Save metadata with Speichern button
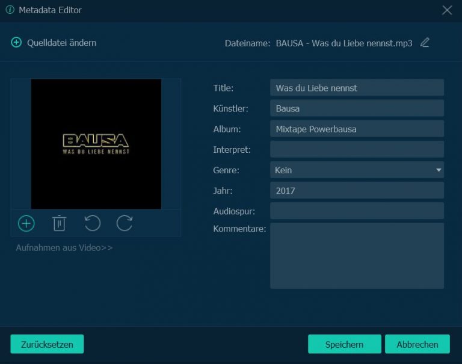The height and width of the screenshot is (364, 462). click(345, 344)
